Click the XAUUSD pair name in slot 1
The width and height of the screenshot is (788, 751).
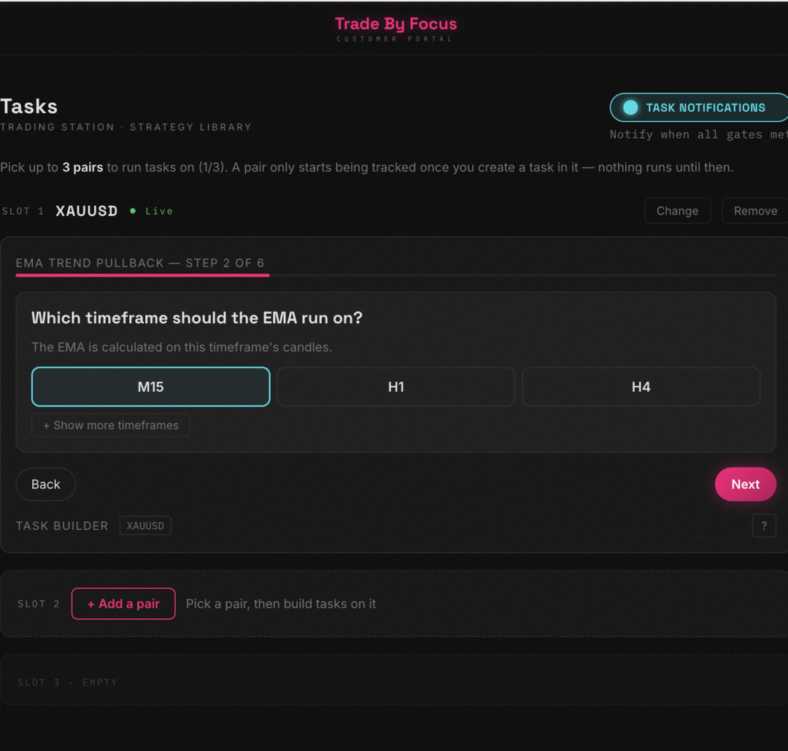(x=86, y=211)
